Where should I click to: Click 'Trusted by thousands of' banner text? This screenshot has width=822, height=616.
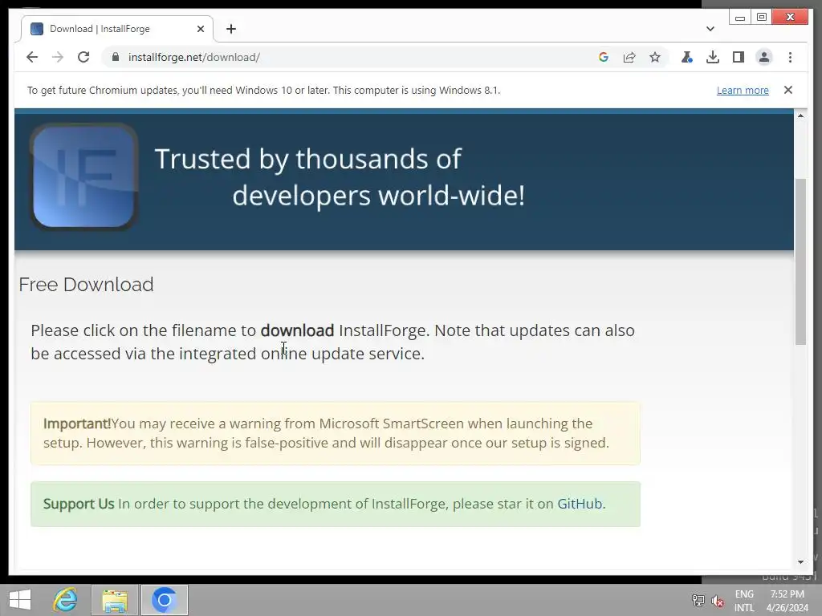click(x=308, y=159)
